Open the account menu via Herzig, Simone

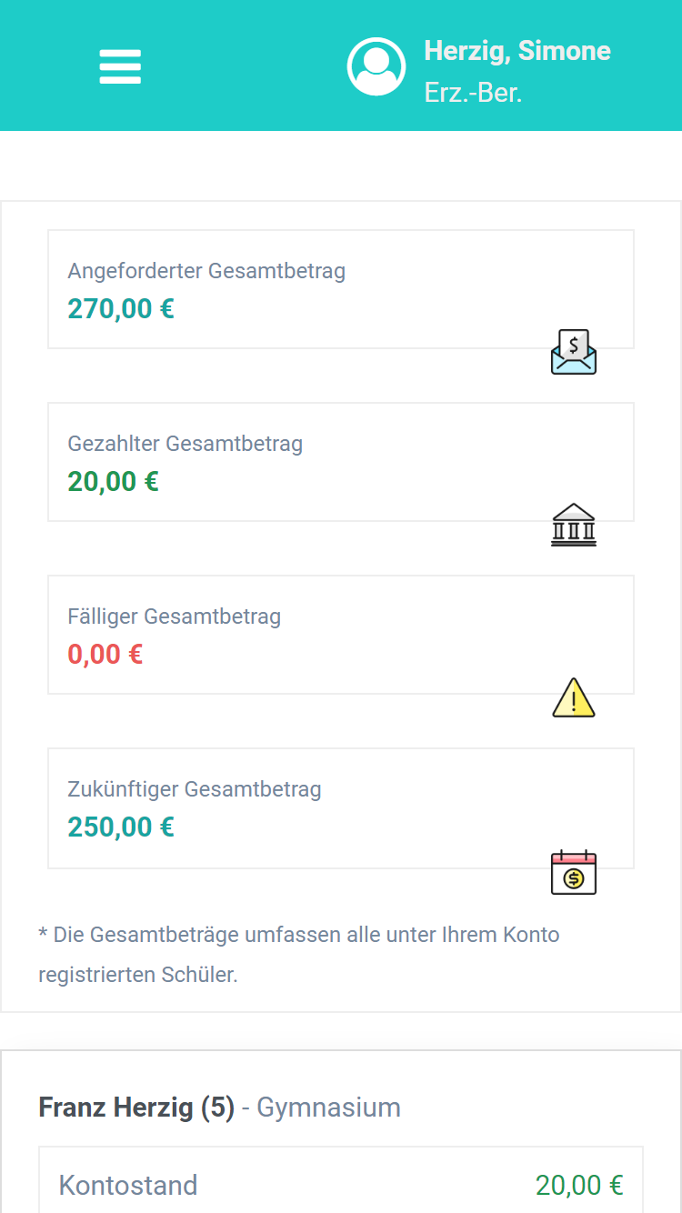click(517, 51)
